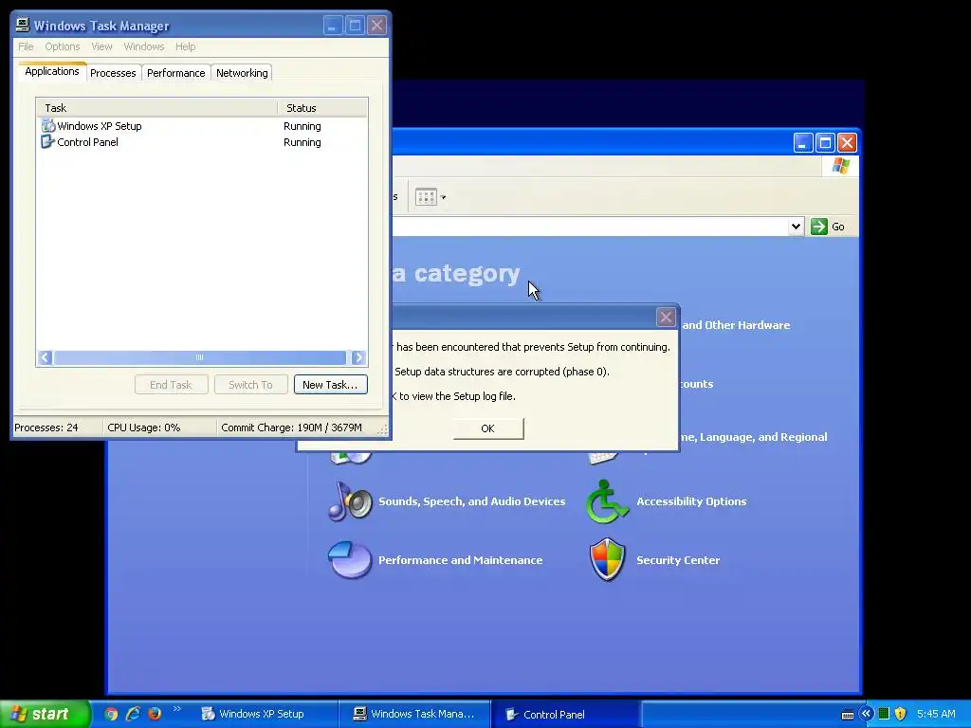
Task: Click the Task Manager resize grip
Action: pyautogui.click(x=383, y=429)
